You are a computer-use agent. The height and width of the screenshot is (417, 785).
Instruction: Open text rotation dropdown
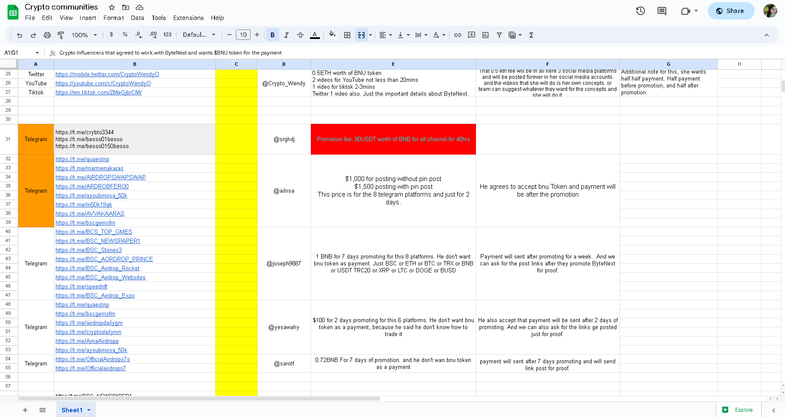click(439, 35)
